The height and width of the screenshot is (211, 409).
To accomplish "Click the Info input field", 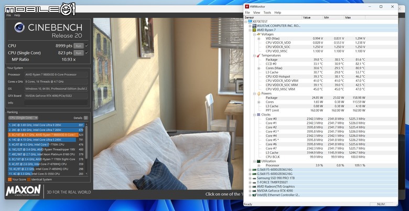I will (56, 103).
